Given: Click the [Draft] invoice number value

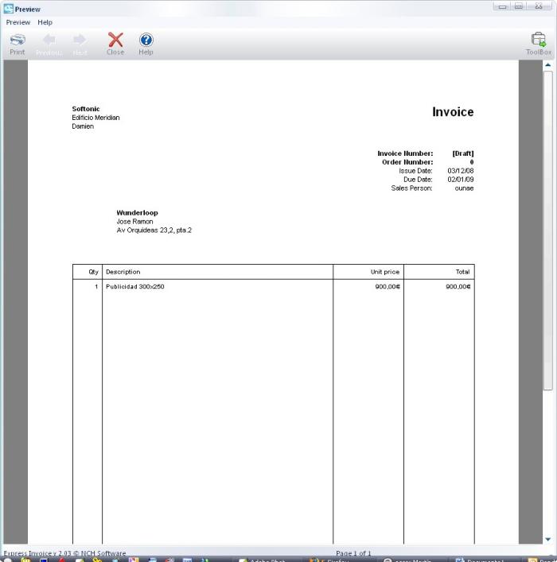Looking at the screenshot, I should coord(463,153).
